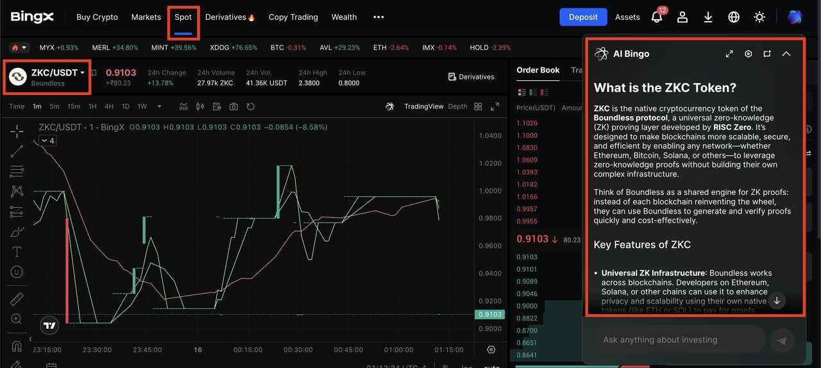
Task: Select the ruler measure tool
Action: (x=17, y=299)
